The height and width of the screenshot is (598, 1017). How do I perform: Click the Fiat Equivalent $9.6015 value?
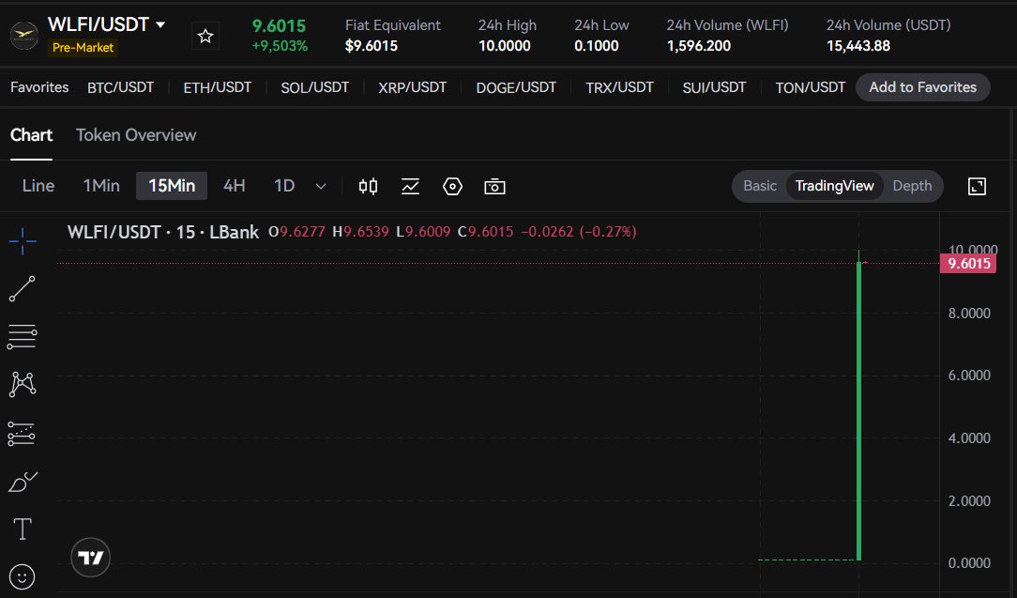(x=372, y=46)
